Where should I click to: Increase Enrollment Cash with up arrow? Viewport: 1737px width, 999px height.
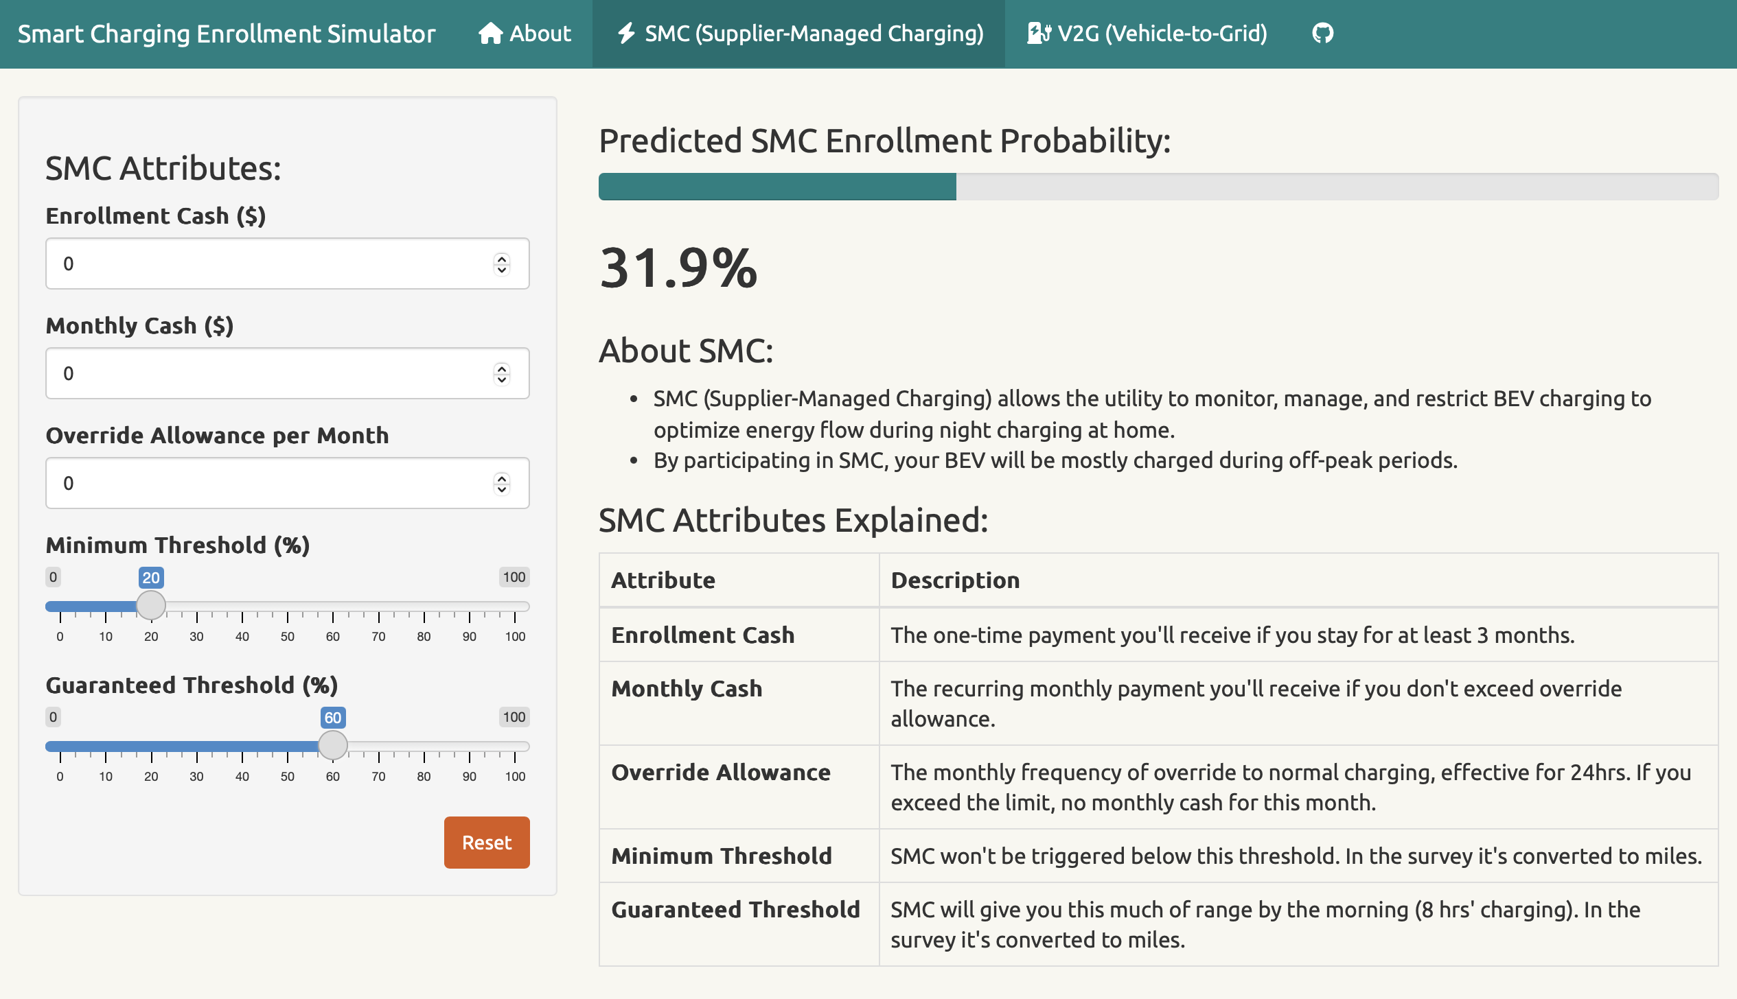point(502,258)
